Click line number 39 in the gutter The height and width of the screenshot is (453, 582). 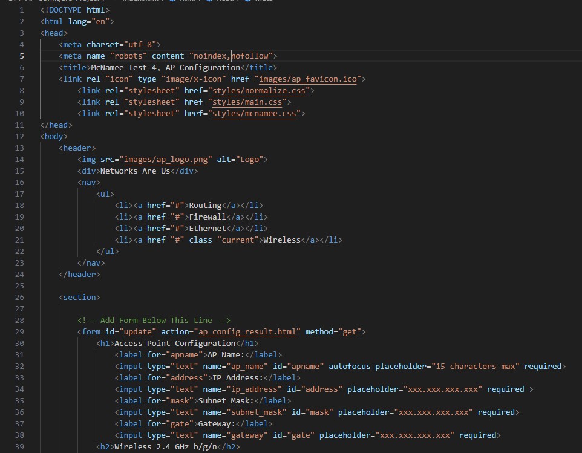coord(19,447)
